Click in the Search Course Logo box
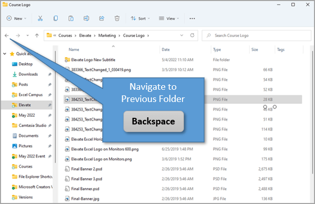The width and height of the screenshot is (315, 204). [x=257, y=36]
